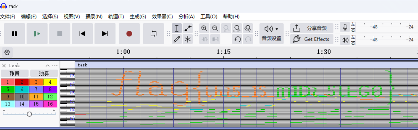Image resolution: width=418 pixels, height=130 pixels.
Task: Click the track velocity slider knob
Action: (x=29, y=114)
